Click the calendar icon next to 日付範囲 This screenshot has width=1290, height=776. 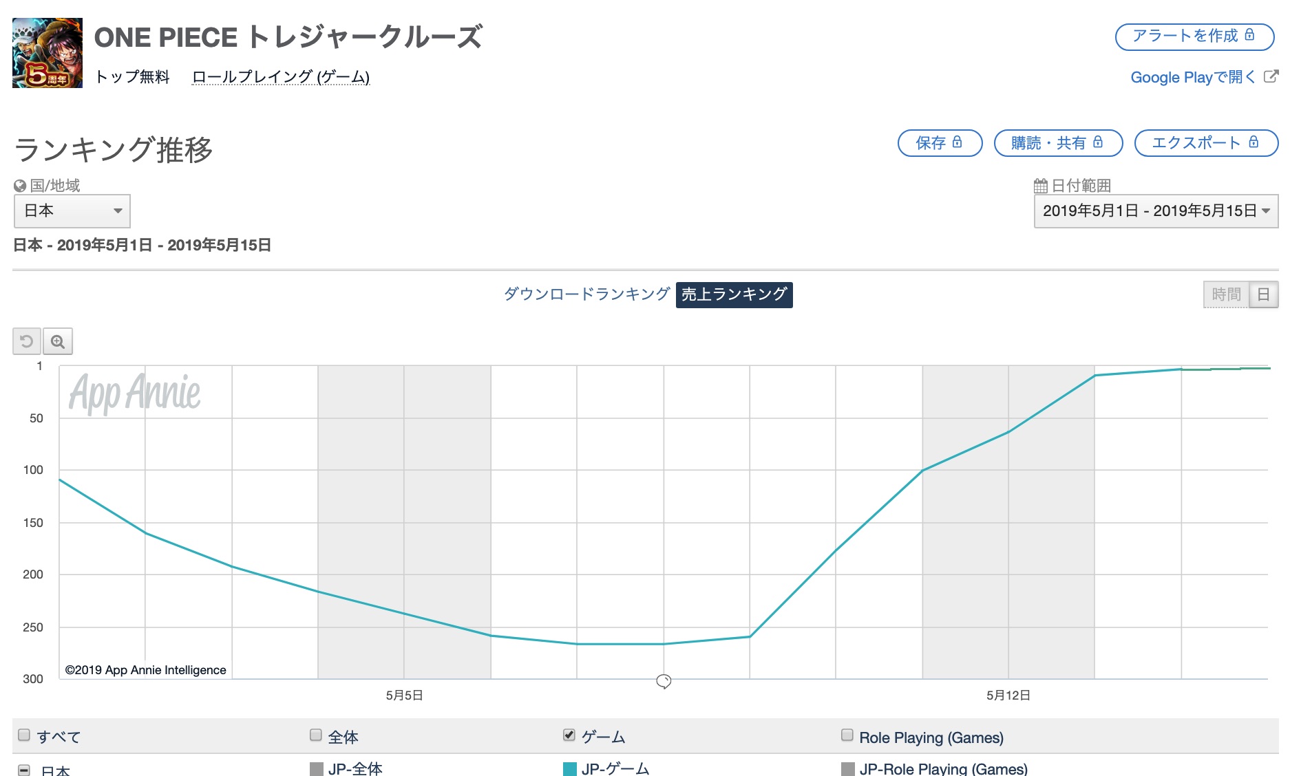click(1040, 186)
